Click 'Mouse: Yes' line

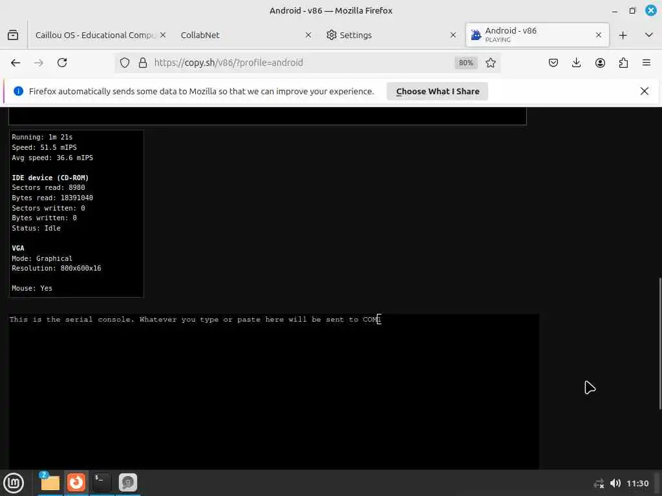(x=32, y=288)
